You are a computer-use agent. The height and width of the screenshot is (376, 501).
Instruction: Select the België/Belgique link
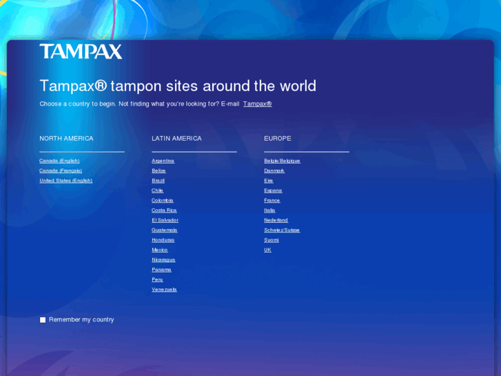(x=282, y=161)
